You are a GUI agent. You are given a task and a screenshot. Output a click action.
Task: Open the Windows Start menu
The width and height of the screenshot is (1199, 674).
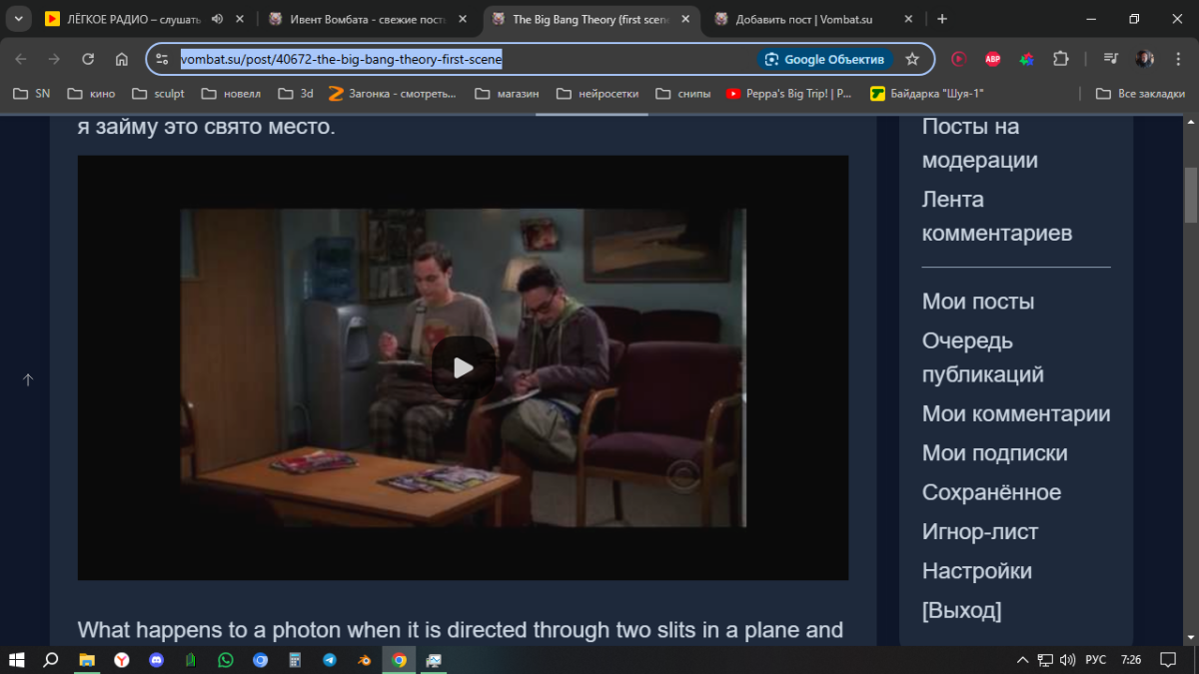[17, 660]
